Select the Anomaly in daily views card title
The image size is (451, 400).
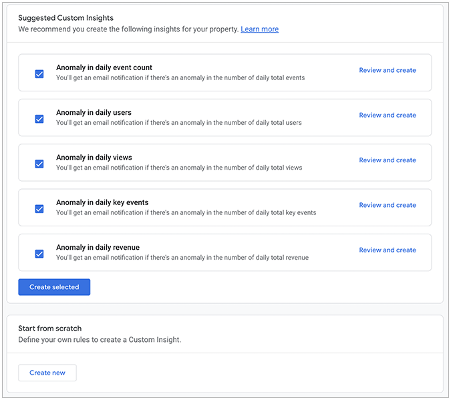coord(94,158)
